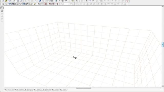Click the dark photorealistic render icon beside the bulb
The image size is (164, 92).
[x=31, y=4]
